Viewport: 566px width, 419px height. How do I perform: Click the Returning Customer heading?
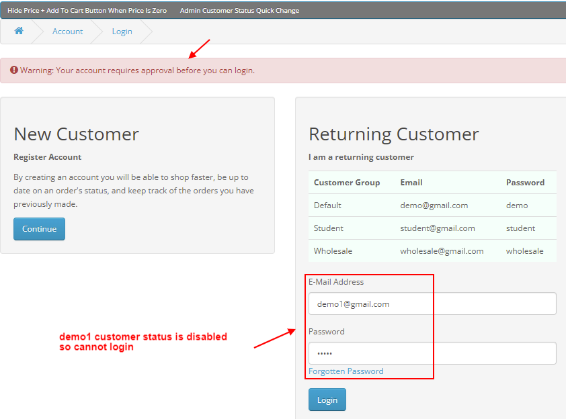coord(394,134)
